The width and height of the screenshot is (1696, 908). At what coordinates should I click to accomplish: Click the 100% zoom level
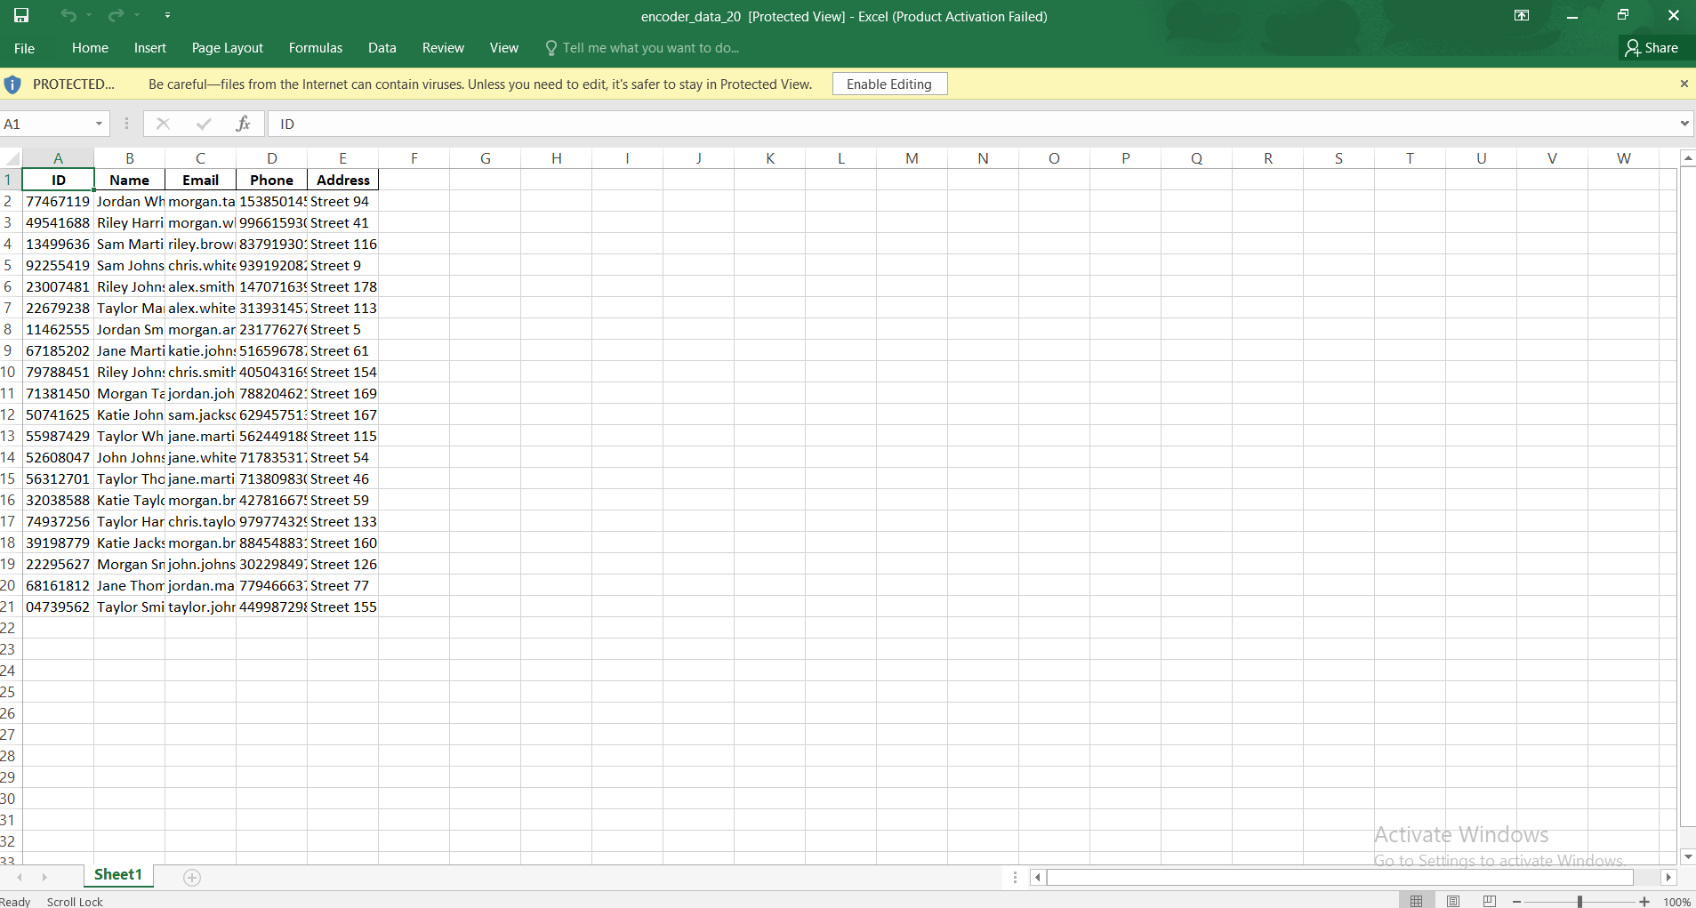click(x=1676, y=902)
